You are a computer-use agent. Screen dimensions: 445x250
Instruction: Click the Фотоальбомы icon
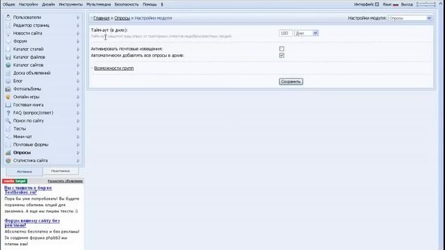coord(8,89)
